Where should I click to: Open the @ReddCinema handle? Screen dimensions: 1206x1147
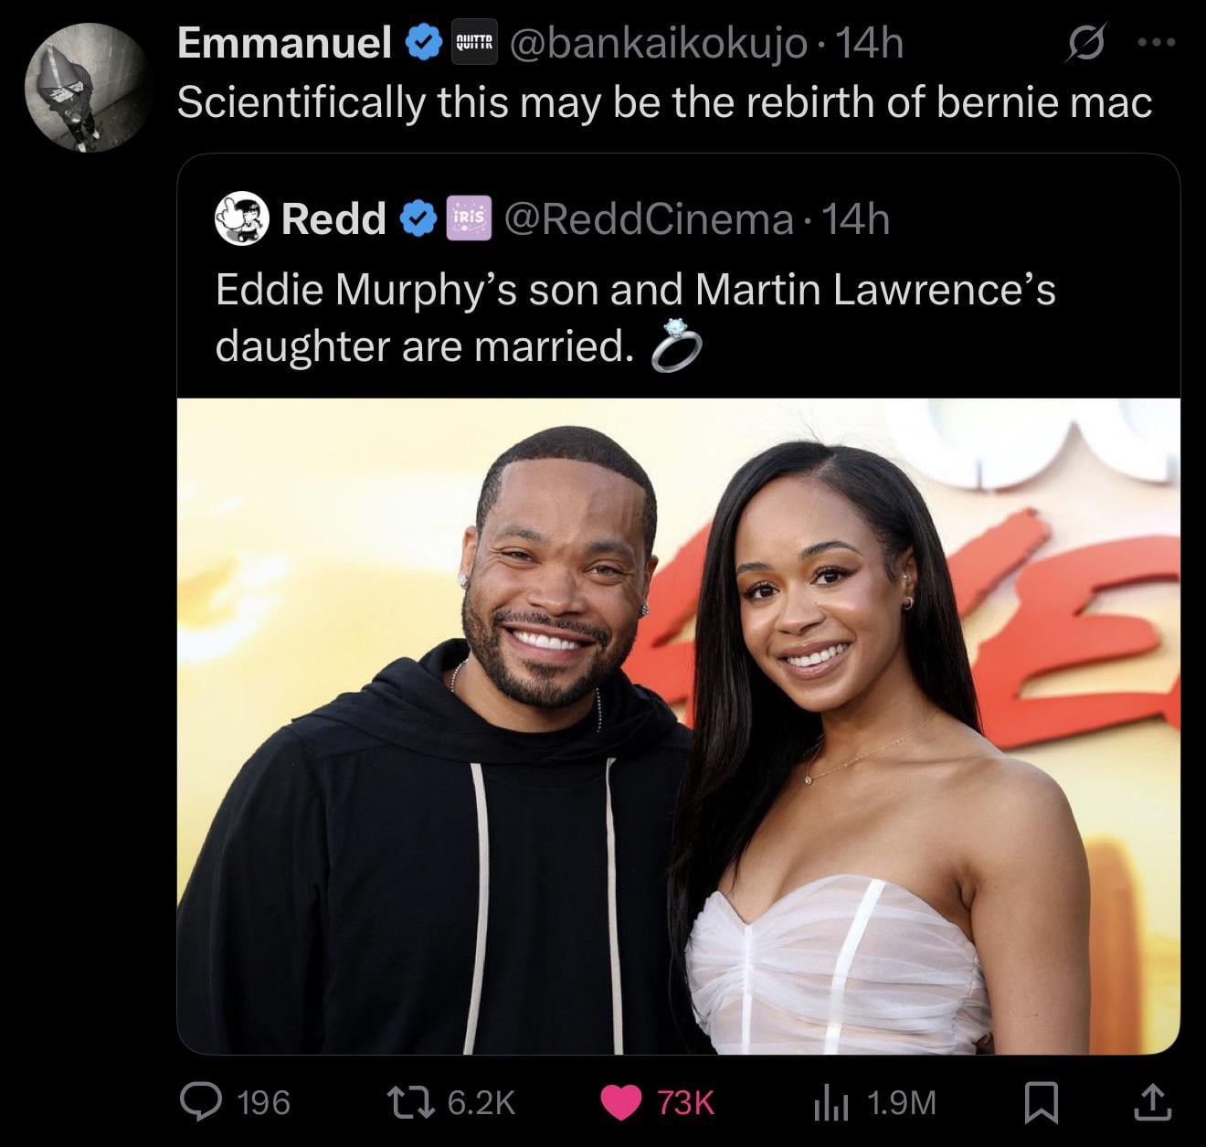[655, 219]
